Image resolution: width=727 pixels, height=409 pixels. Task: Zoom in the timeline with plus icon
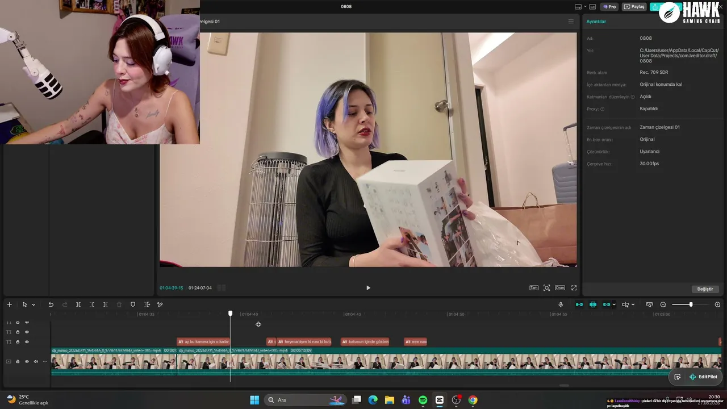click(717, 304)
